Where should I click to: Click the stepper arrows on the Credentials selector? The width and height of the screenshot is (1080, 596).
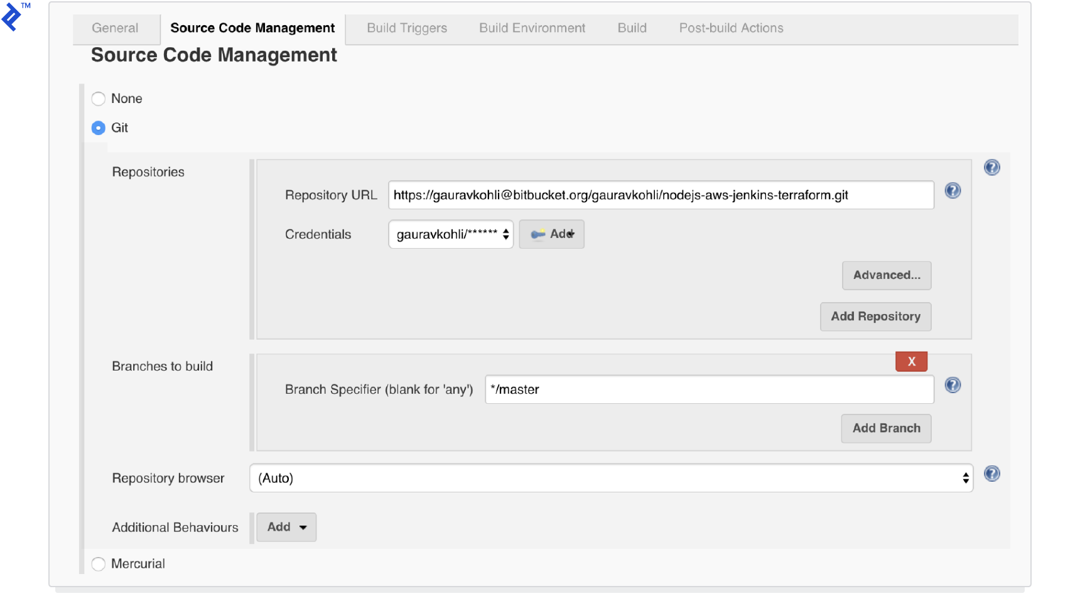pyautogui.click(x=506, y=234)
